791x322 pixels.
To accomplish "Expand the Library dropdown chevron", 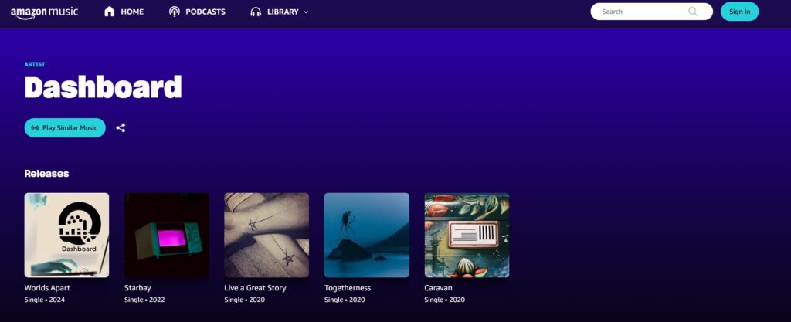I will point(306,12).
